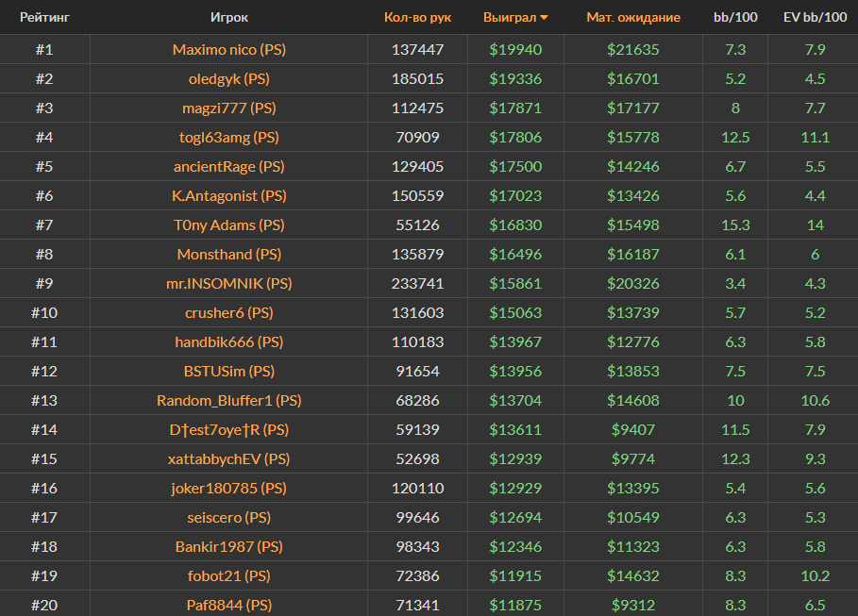858x616 pixels.
Task: Open crusher6 (PS) player entry
Action: 229,312
